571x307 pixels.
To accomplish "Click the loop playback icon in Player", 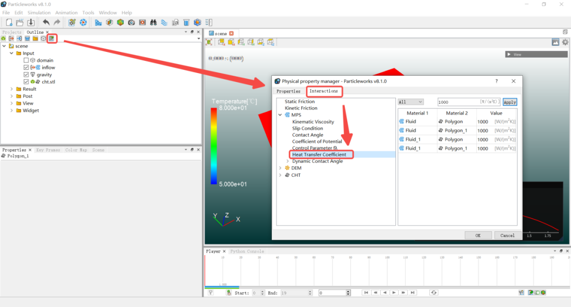I will (x=434, y=292).
